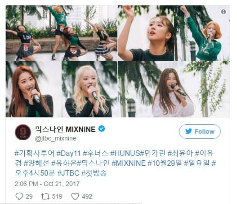Follow the MIXNINE account

pos(200,131)
